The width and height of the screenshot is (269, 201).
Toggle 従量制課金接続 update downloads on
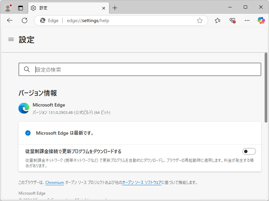click(249, 151)
